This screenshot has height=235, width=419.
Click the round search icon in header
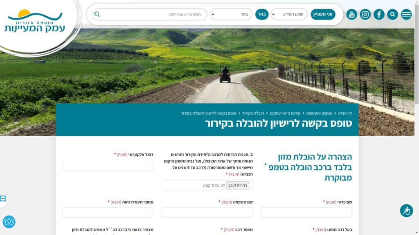click(x=392, y=14)
